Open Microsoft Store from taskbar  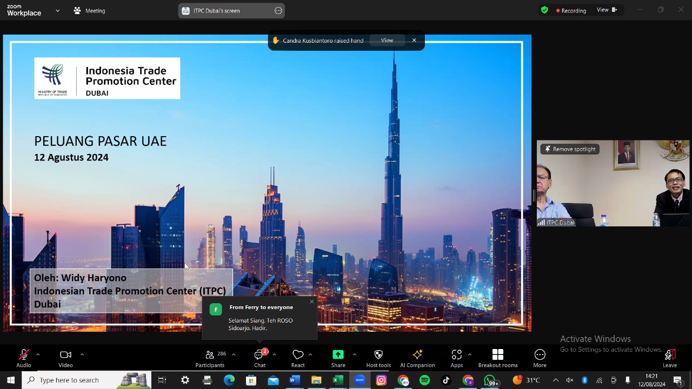coord(251,380)
